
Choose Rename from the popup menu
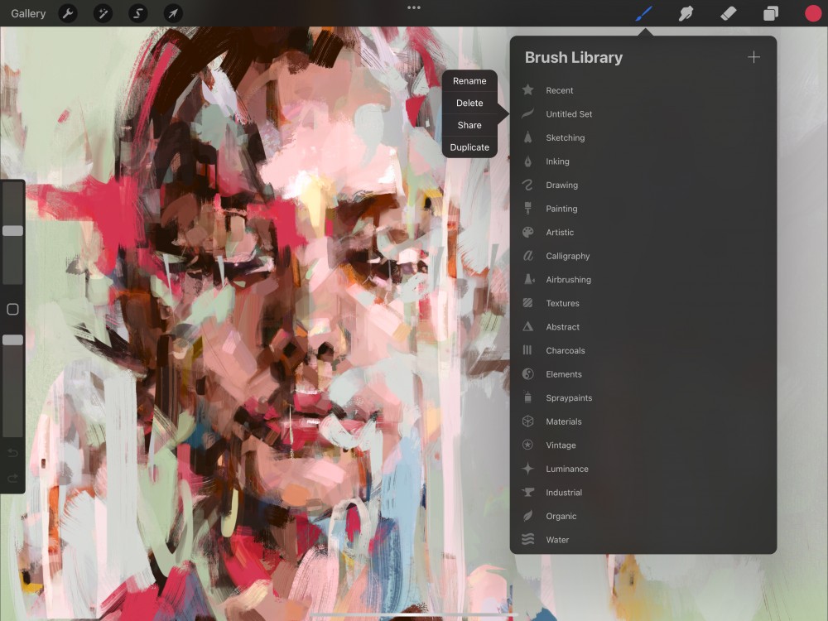[469, 81]
